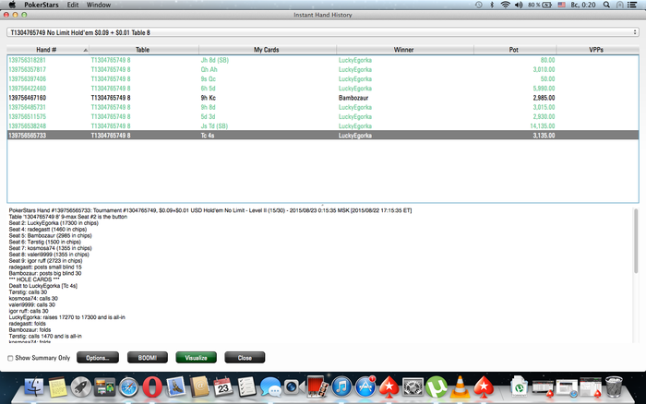Screen dimensions: 646x404
Task: Open Mail stamp icon in dock
Action: 176,387
